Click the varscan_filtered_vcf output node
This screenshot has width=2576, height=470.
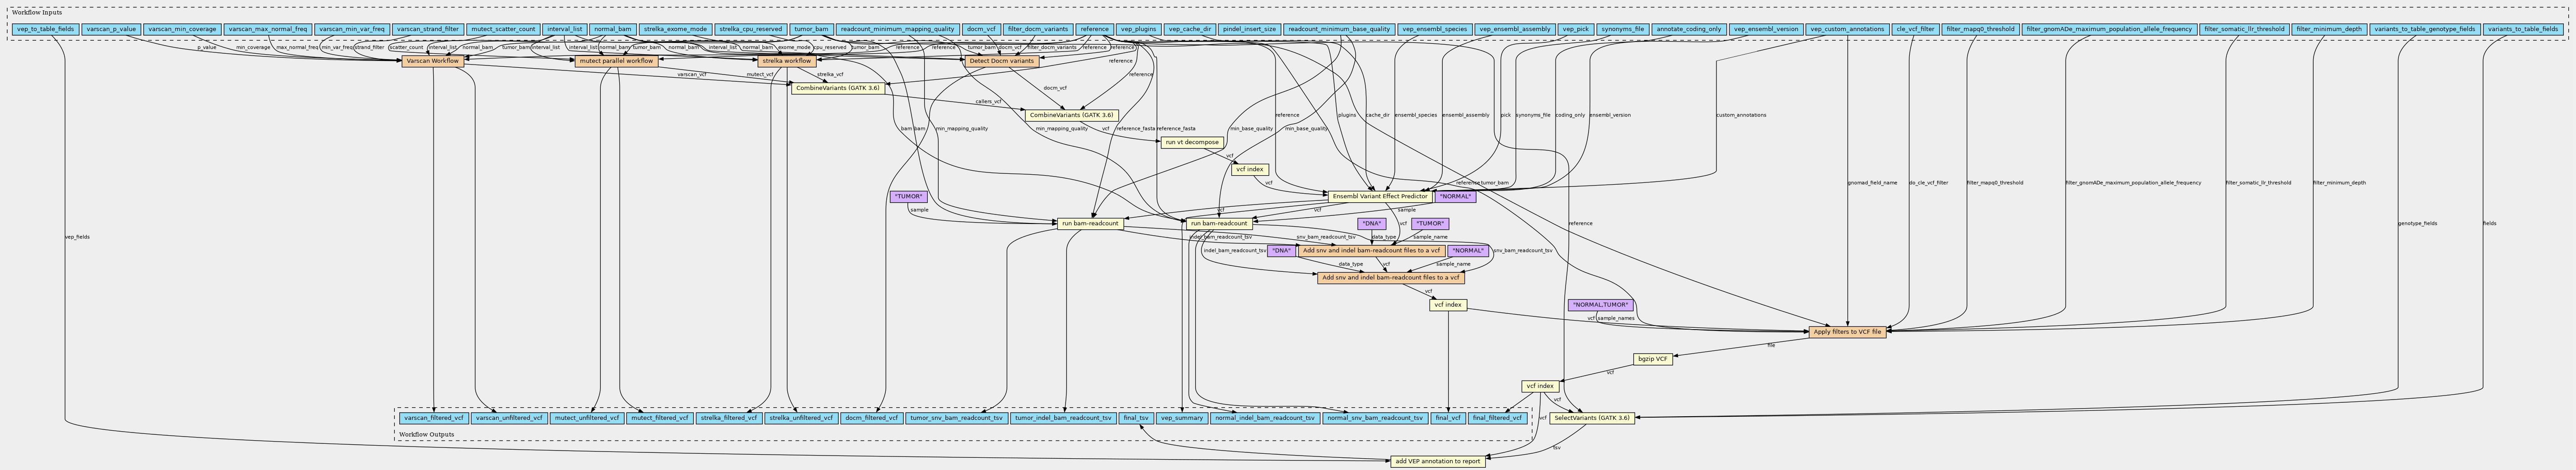pos(433,418)
